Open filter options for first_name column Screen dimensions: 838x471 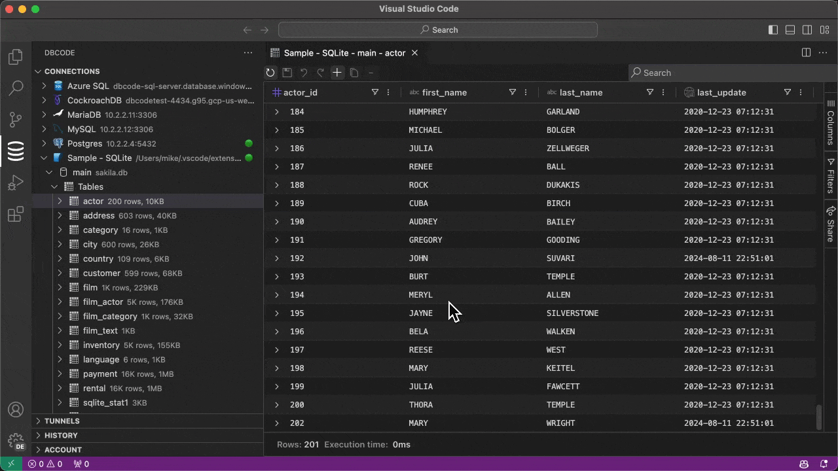[513, 92]
